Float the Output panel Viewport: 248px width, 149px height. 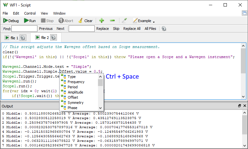(x=239, y=106)
